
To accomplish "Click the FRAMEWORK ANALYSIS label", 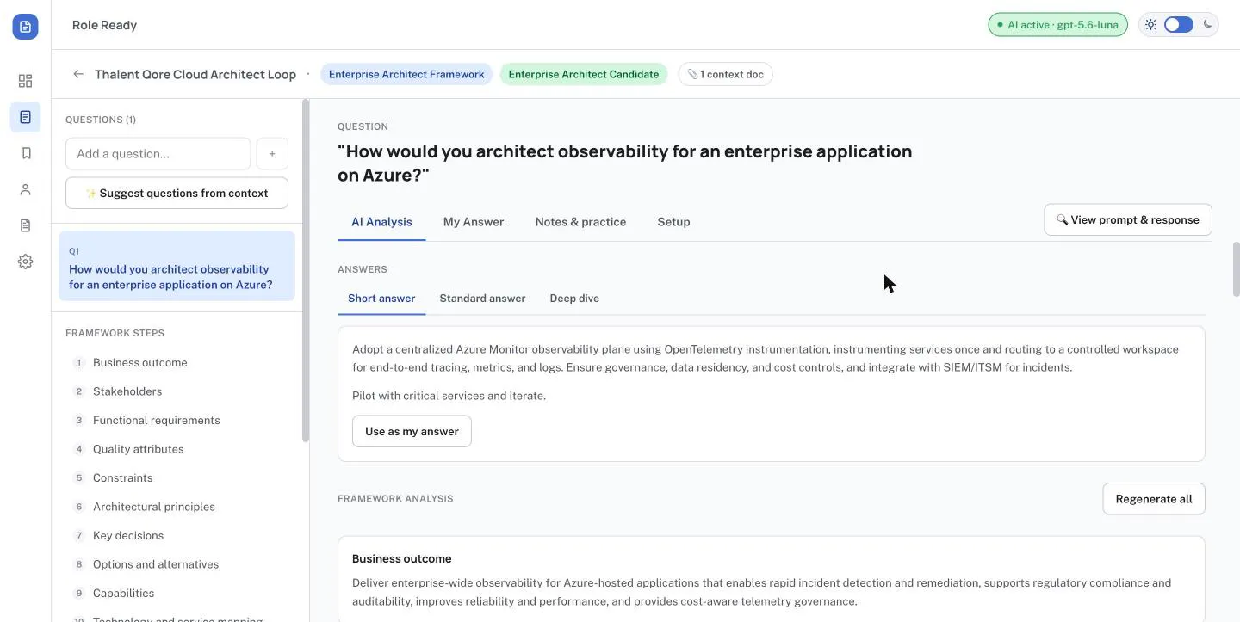I will (x=395, y=499).
